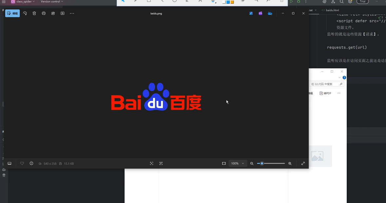
Task: Open the 100% zoom level dropdown
Action: click(x=238, y=163)
